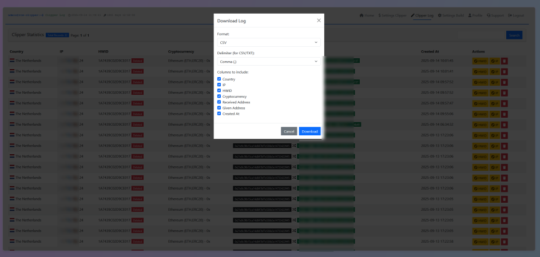
Task: Open Settings Build in the navigation
Action: (x=450, y=15)
